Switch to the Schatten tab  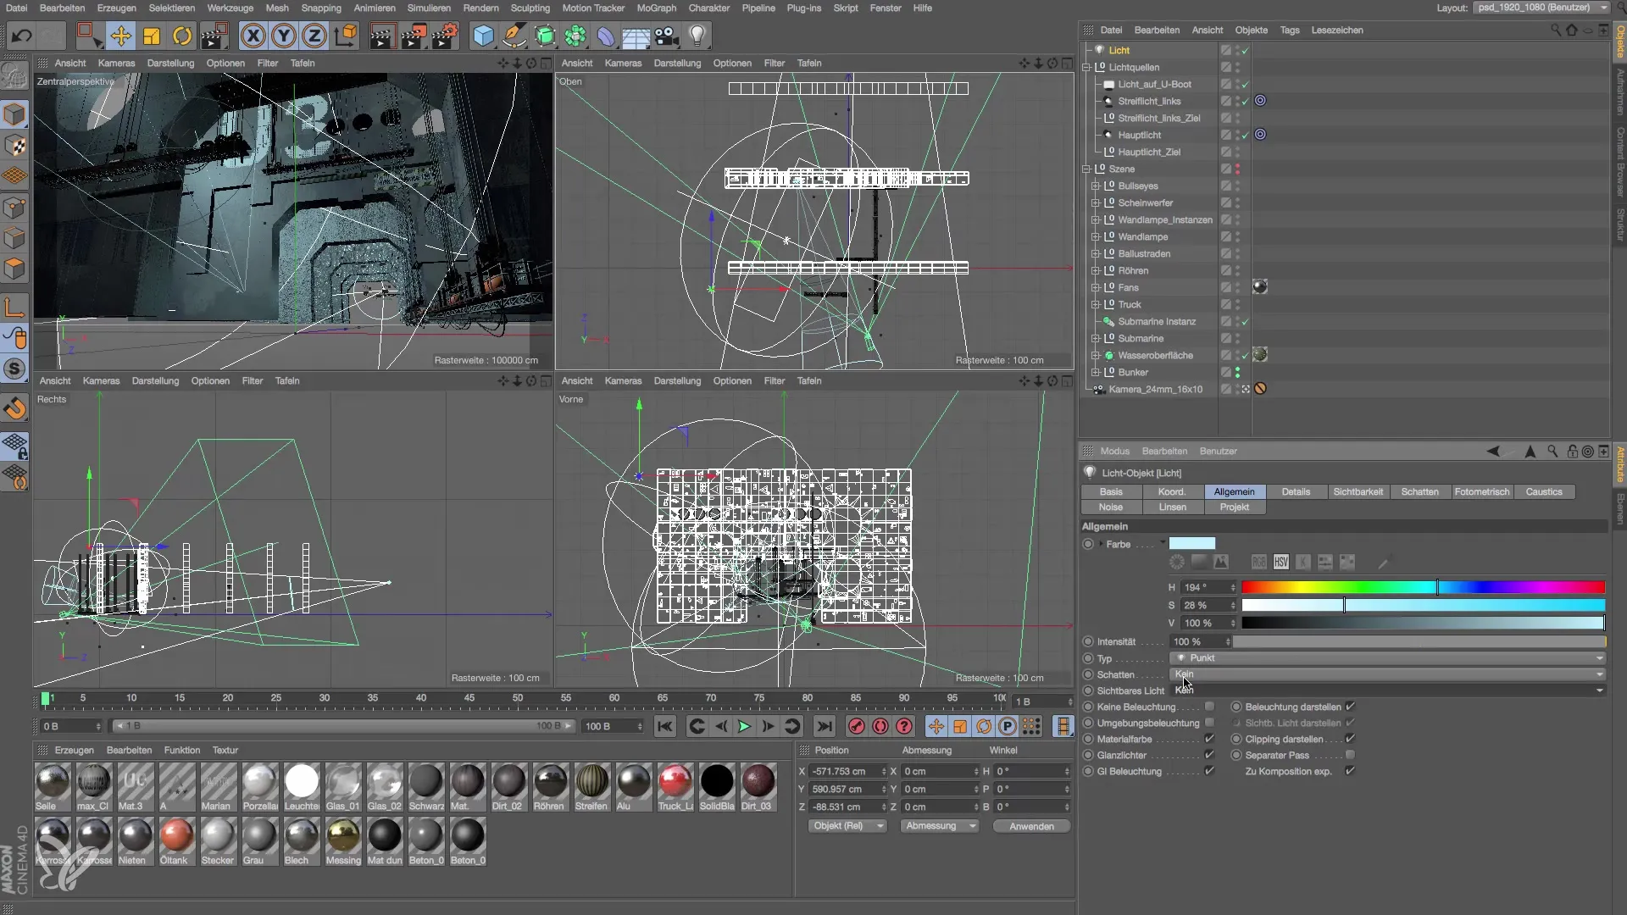pyautogui.click(x=1419, y=491)
